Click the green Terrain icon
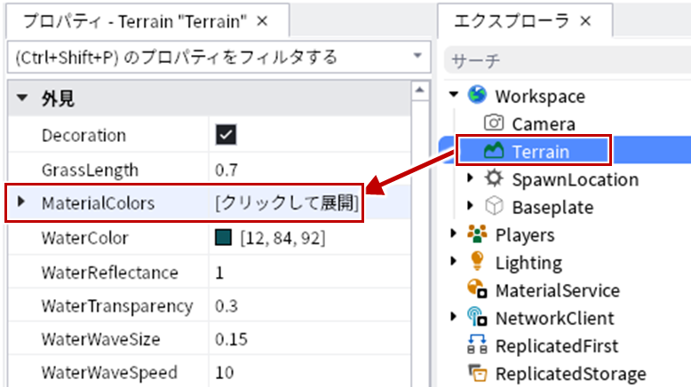Screen dimensions: 691x387 (494, 151)
